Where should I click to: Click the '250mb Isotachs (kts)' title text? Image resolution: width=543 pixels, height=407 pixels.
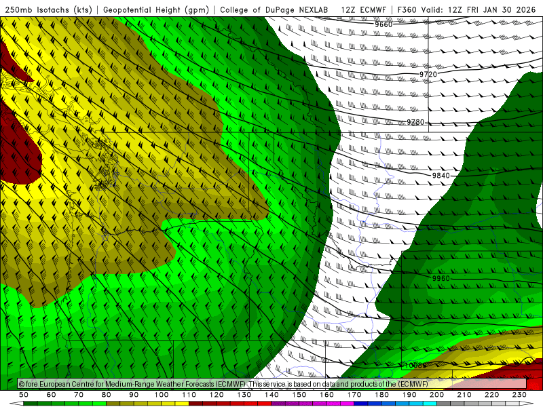pyautogui.click(x=48, y=10)
